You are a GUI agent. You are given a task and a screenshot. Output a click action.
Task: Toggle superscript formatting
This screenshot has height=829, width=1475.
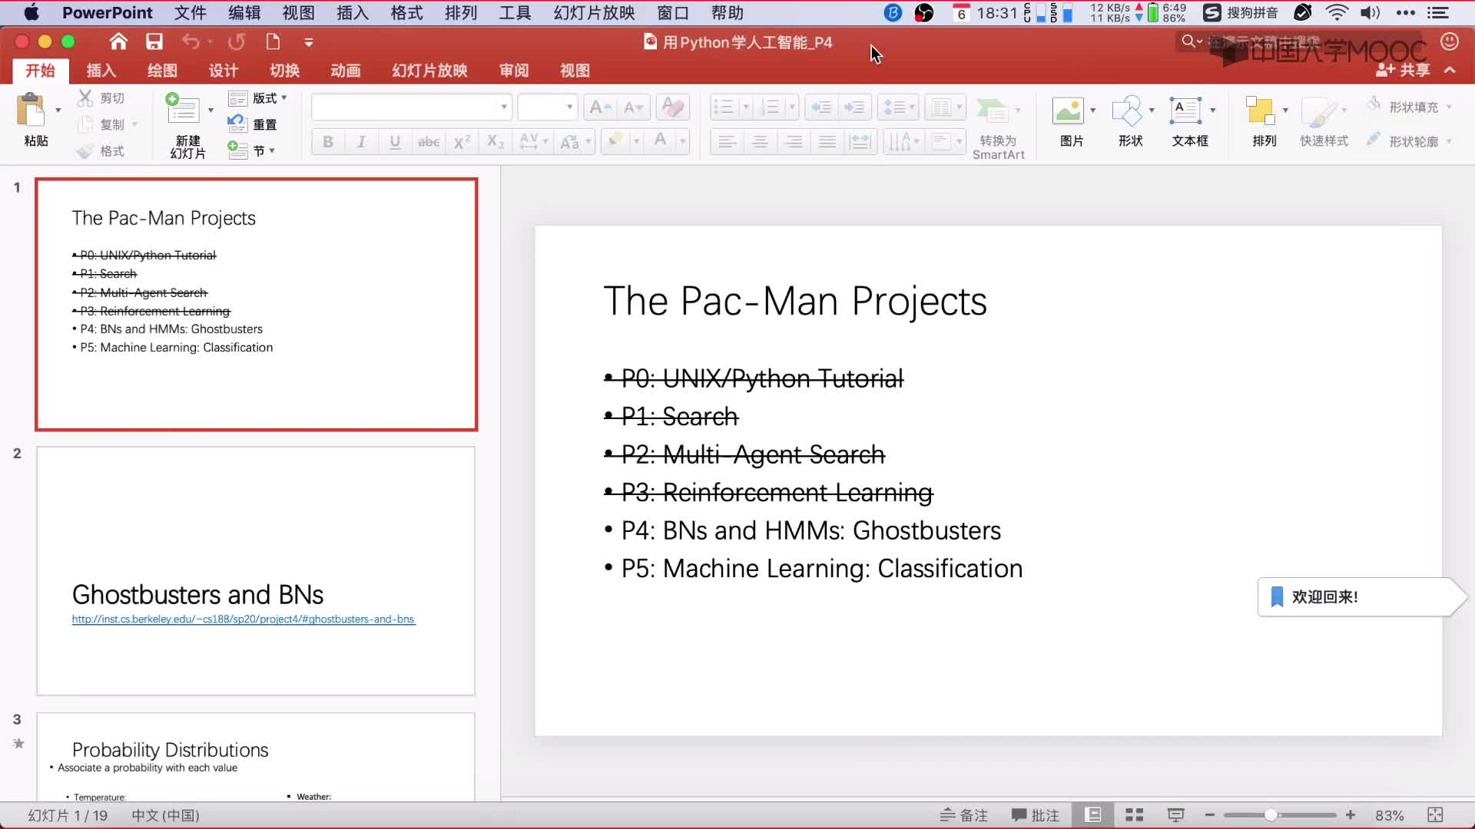click(462, 141)
